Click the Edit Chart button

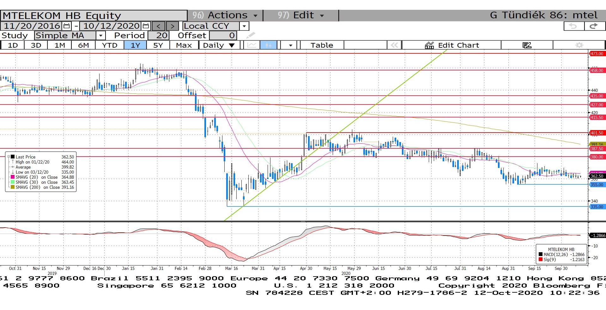tap(452, 45)
